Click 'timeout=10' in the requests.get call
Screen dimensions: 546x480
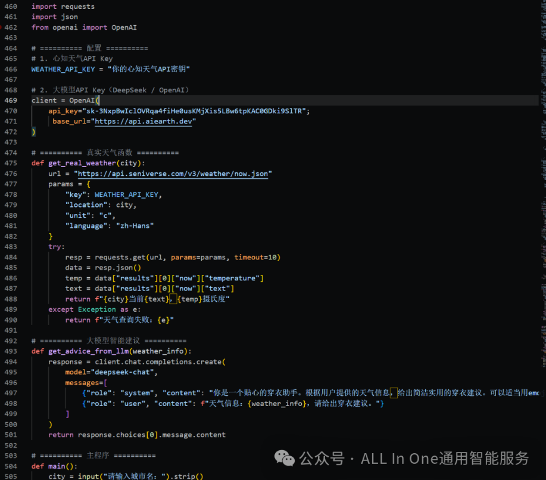(255, 258)
